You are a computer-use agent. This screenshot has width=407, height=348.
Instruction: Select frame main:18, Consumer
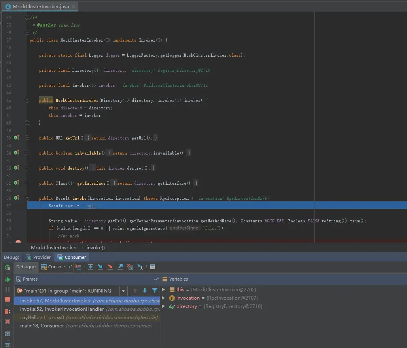tap(87, 326)
